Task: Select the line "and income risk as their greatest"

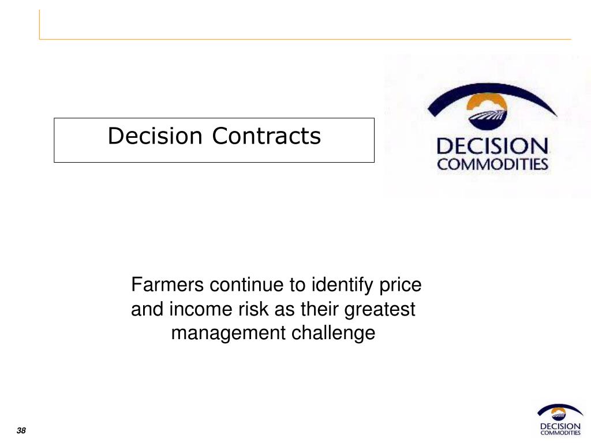Action: (x=273, y=309)
